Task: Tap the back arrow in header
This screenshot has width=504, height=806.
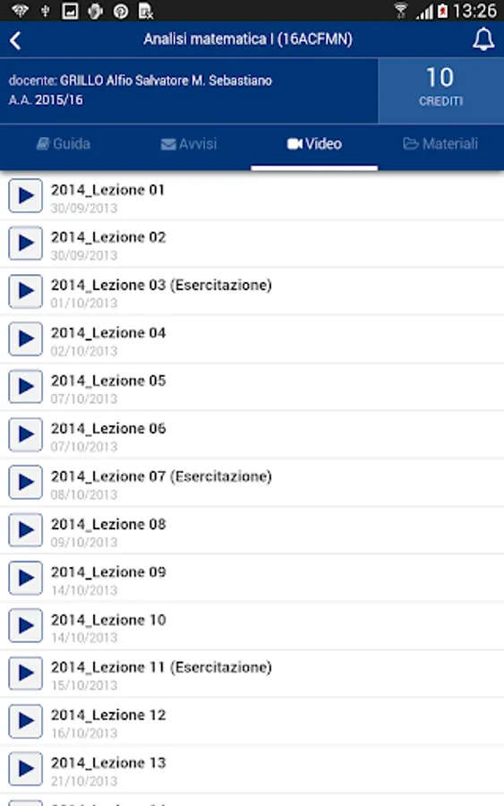Action: (15, 40)
